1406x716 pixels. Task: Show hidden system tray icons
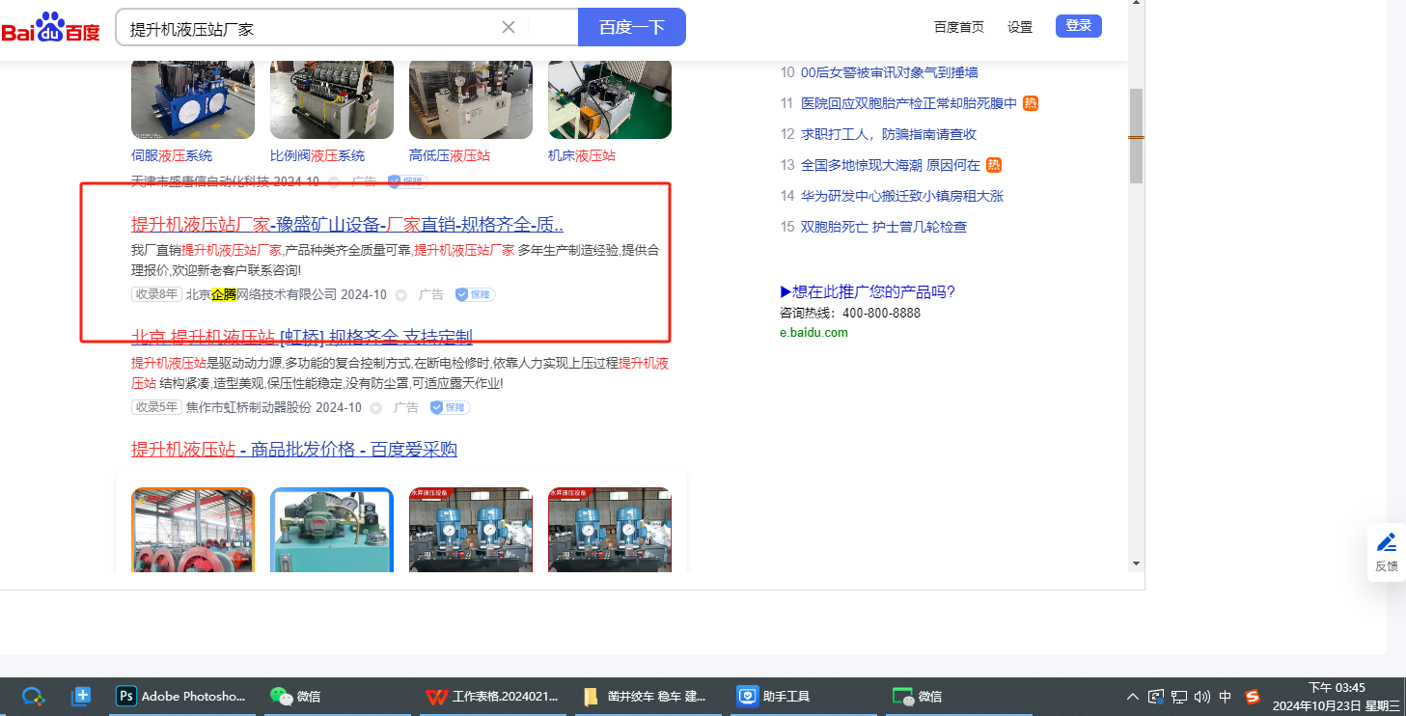point(1133,697)
